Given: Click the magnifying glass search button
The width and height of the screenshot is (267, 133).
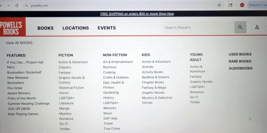Looking at the screenshot, I should coord(240,27).
